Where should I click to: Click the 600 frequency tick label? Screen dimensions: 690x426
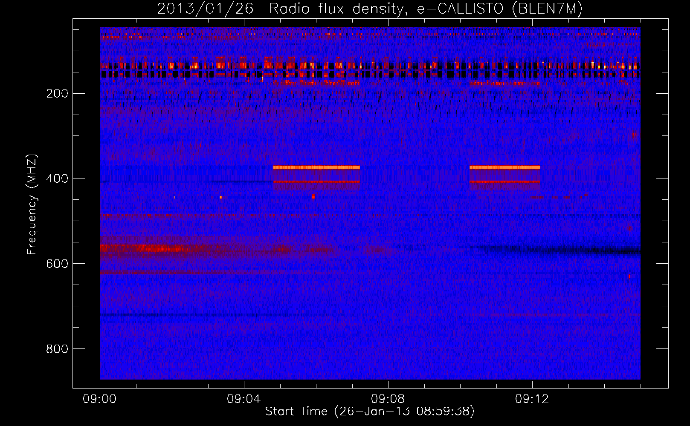coord(57,264)
